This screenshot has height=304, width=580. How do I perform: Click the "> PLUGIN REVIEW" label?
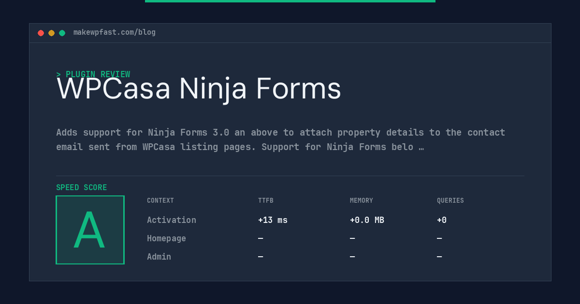point(93,74)
